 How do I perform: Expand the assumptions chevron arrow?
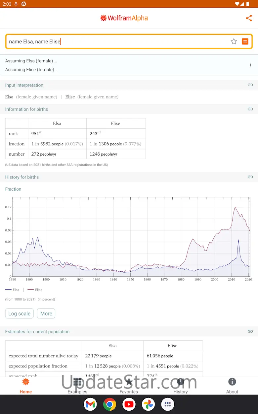coord(250,65)
